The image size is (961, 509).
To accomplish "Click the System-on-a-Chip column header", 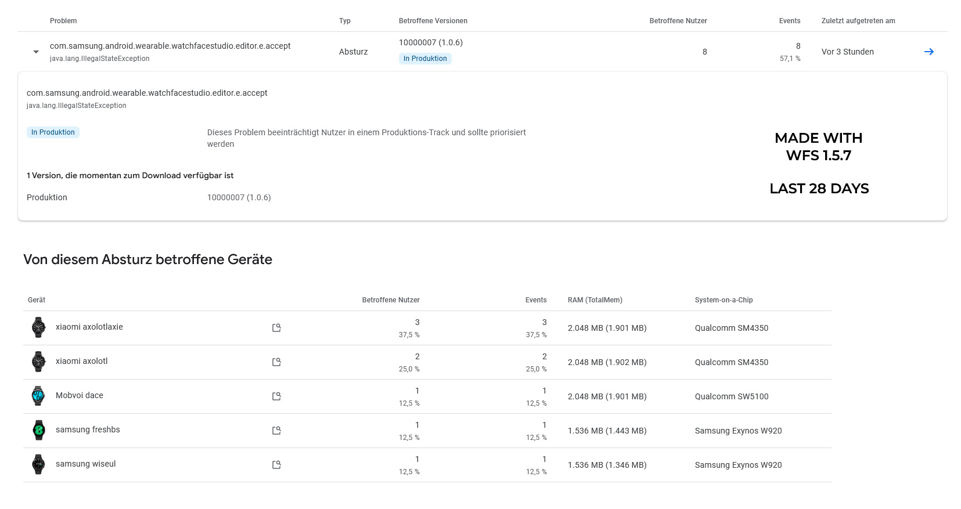I will [724, 300].
